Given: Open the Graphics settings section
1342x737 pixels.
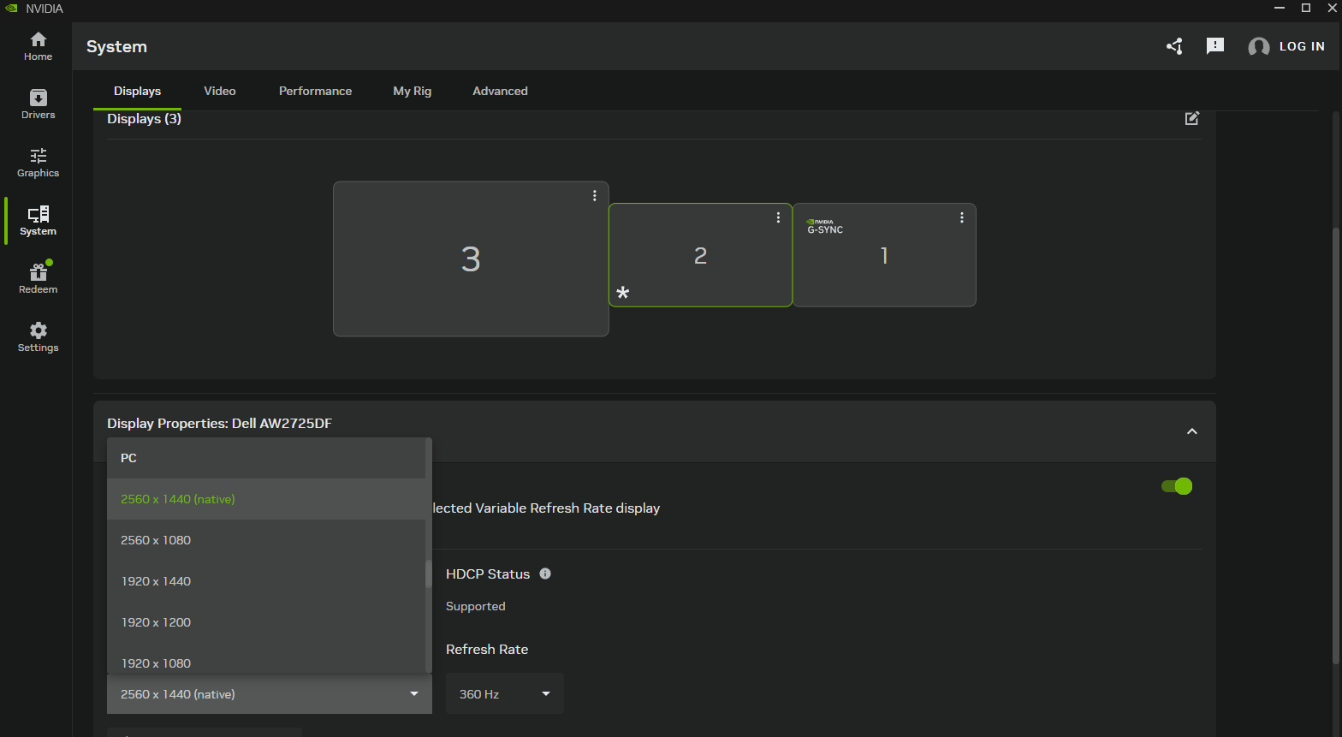Looking at the screenshot, I should coord(38,163).
